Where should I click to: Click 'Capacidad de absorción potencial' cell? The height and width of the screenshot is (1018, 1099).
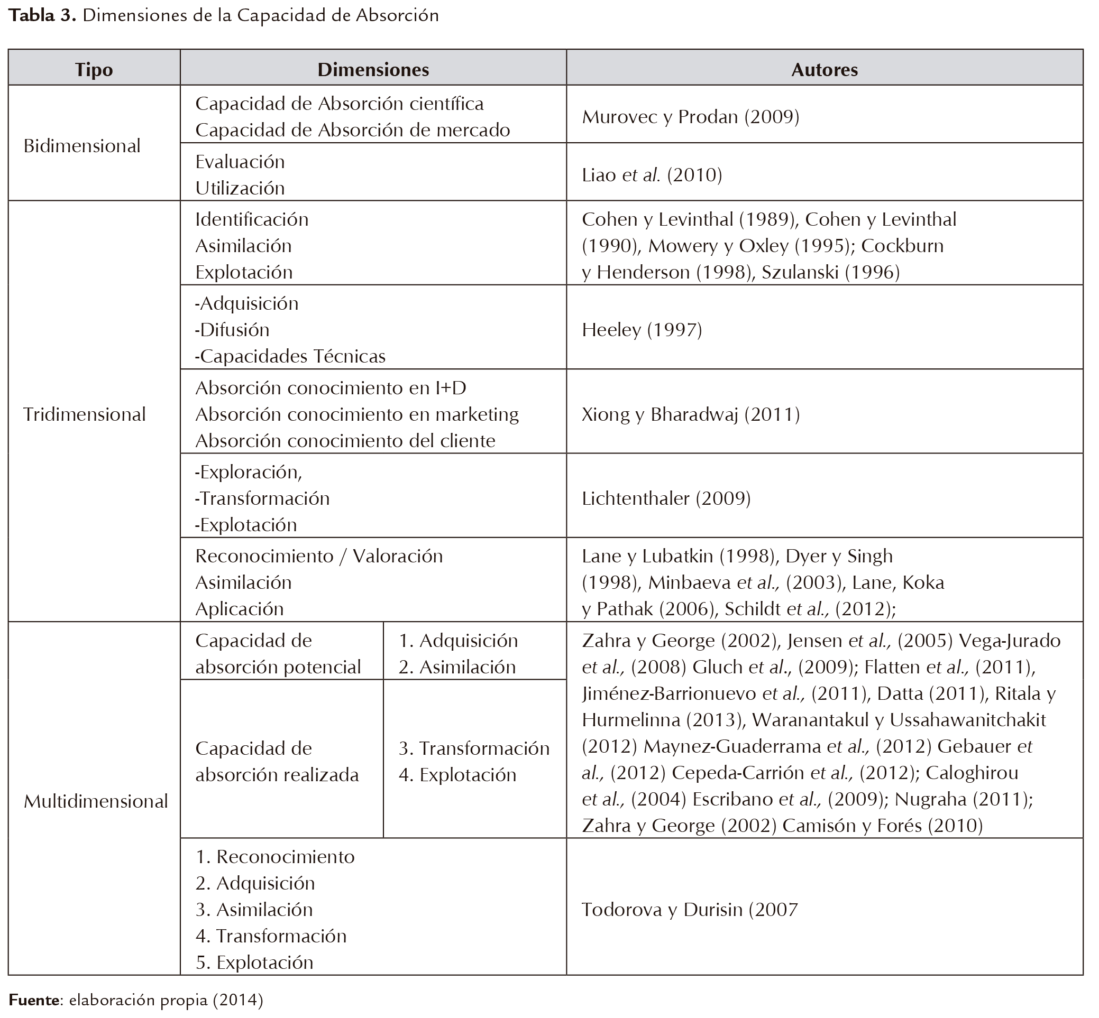click(278, 653)
